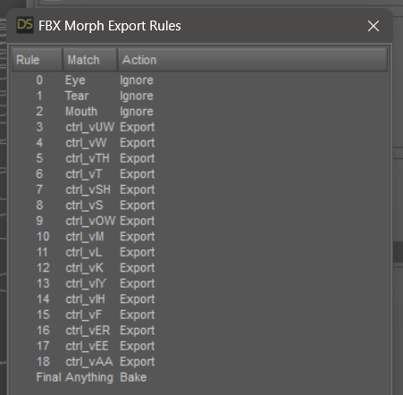Sort by the Rule column header
Viewport: 403px width, 395px height.
coord(38,60)
